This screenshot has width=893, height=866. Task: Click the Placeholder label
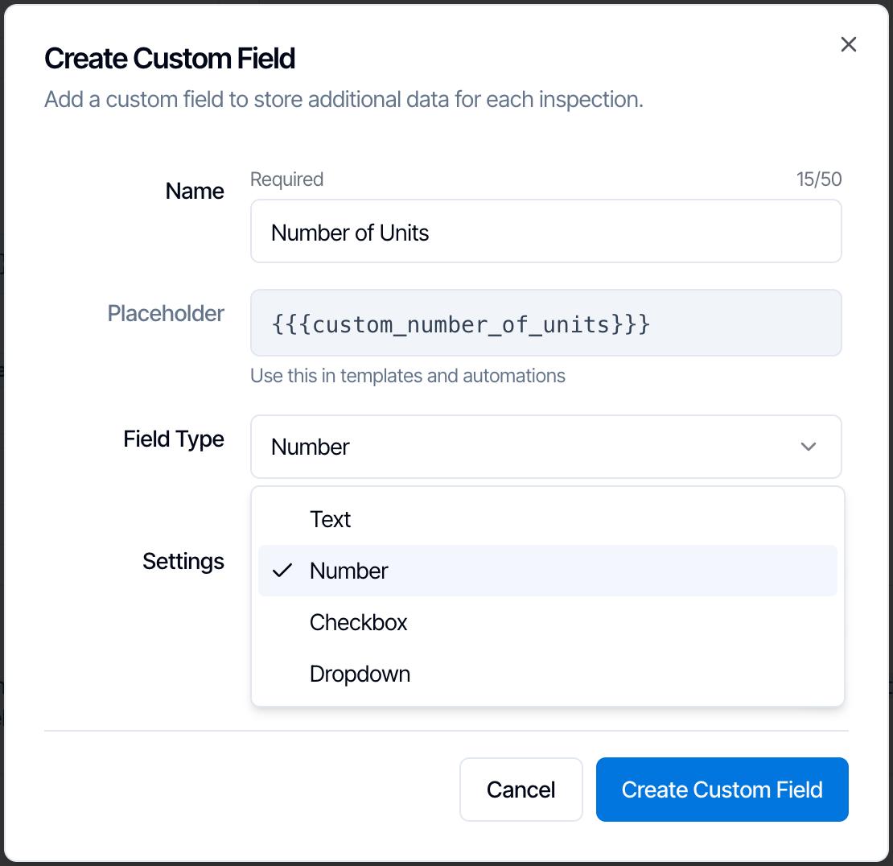(166, 313)
